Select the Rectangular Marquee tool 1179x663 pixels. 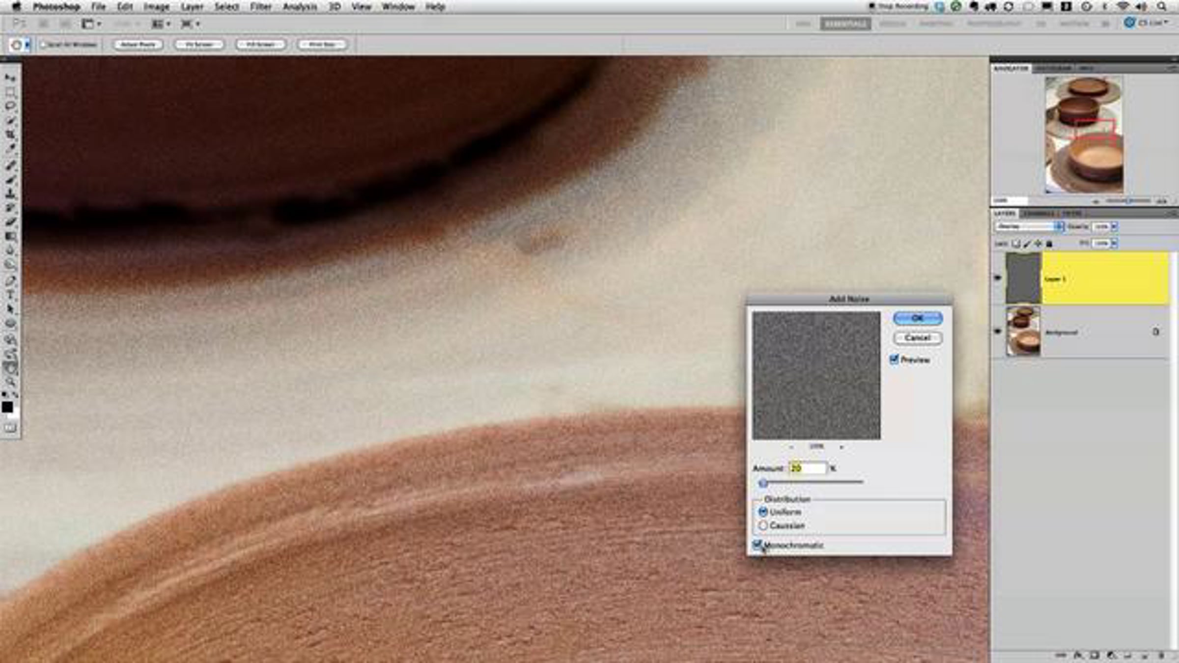(x=10, y=92)
